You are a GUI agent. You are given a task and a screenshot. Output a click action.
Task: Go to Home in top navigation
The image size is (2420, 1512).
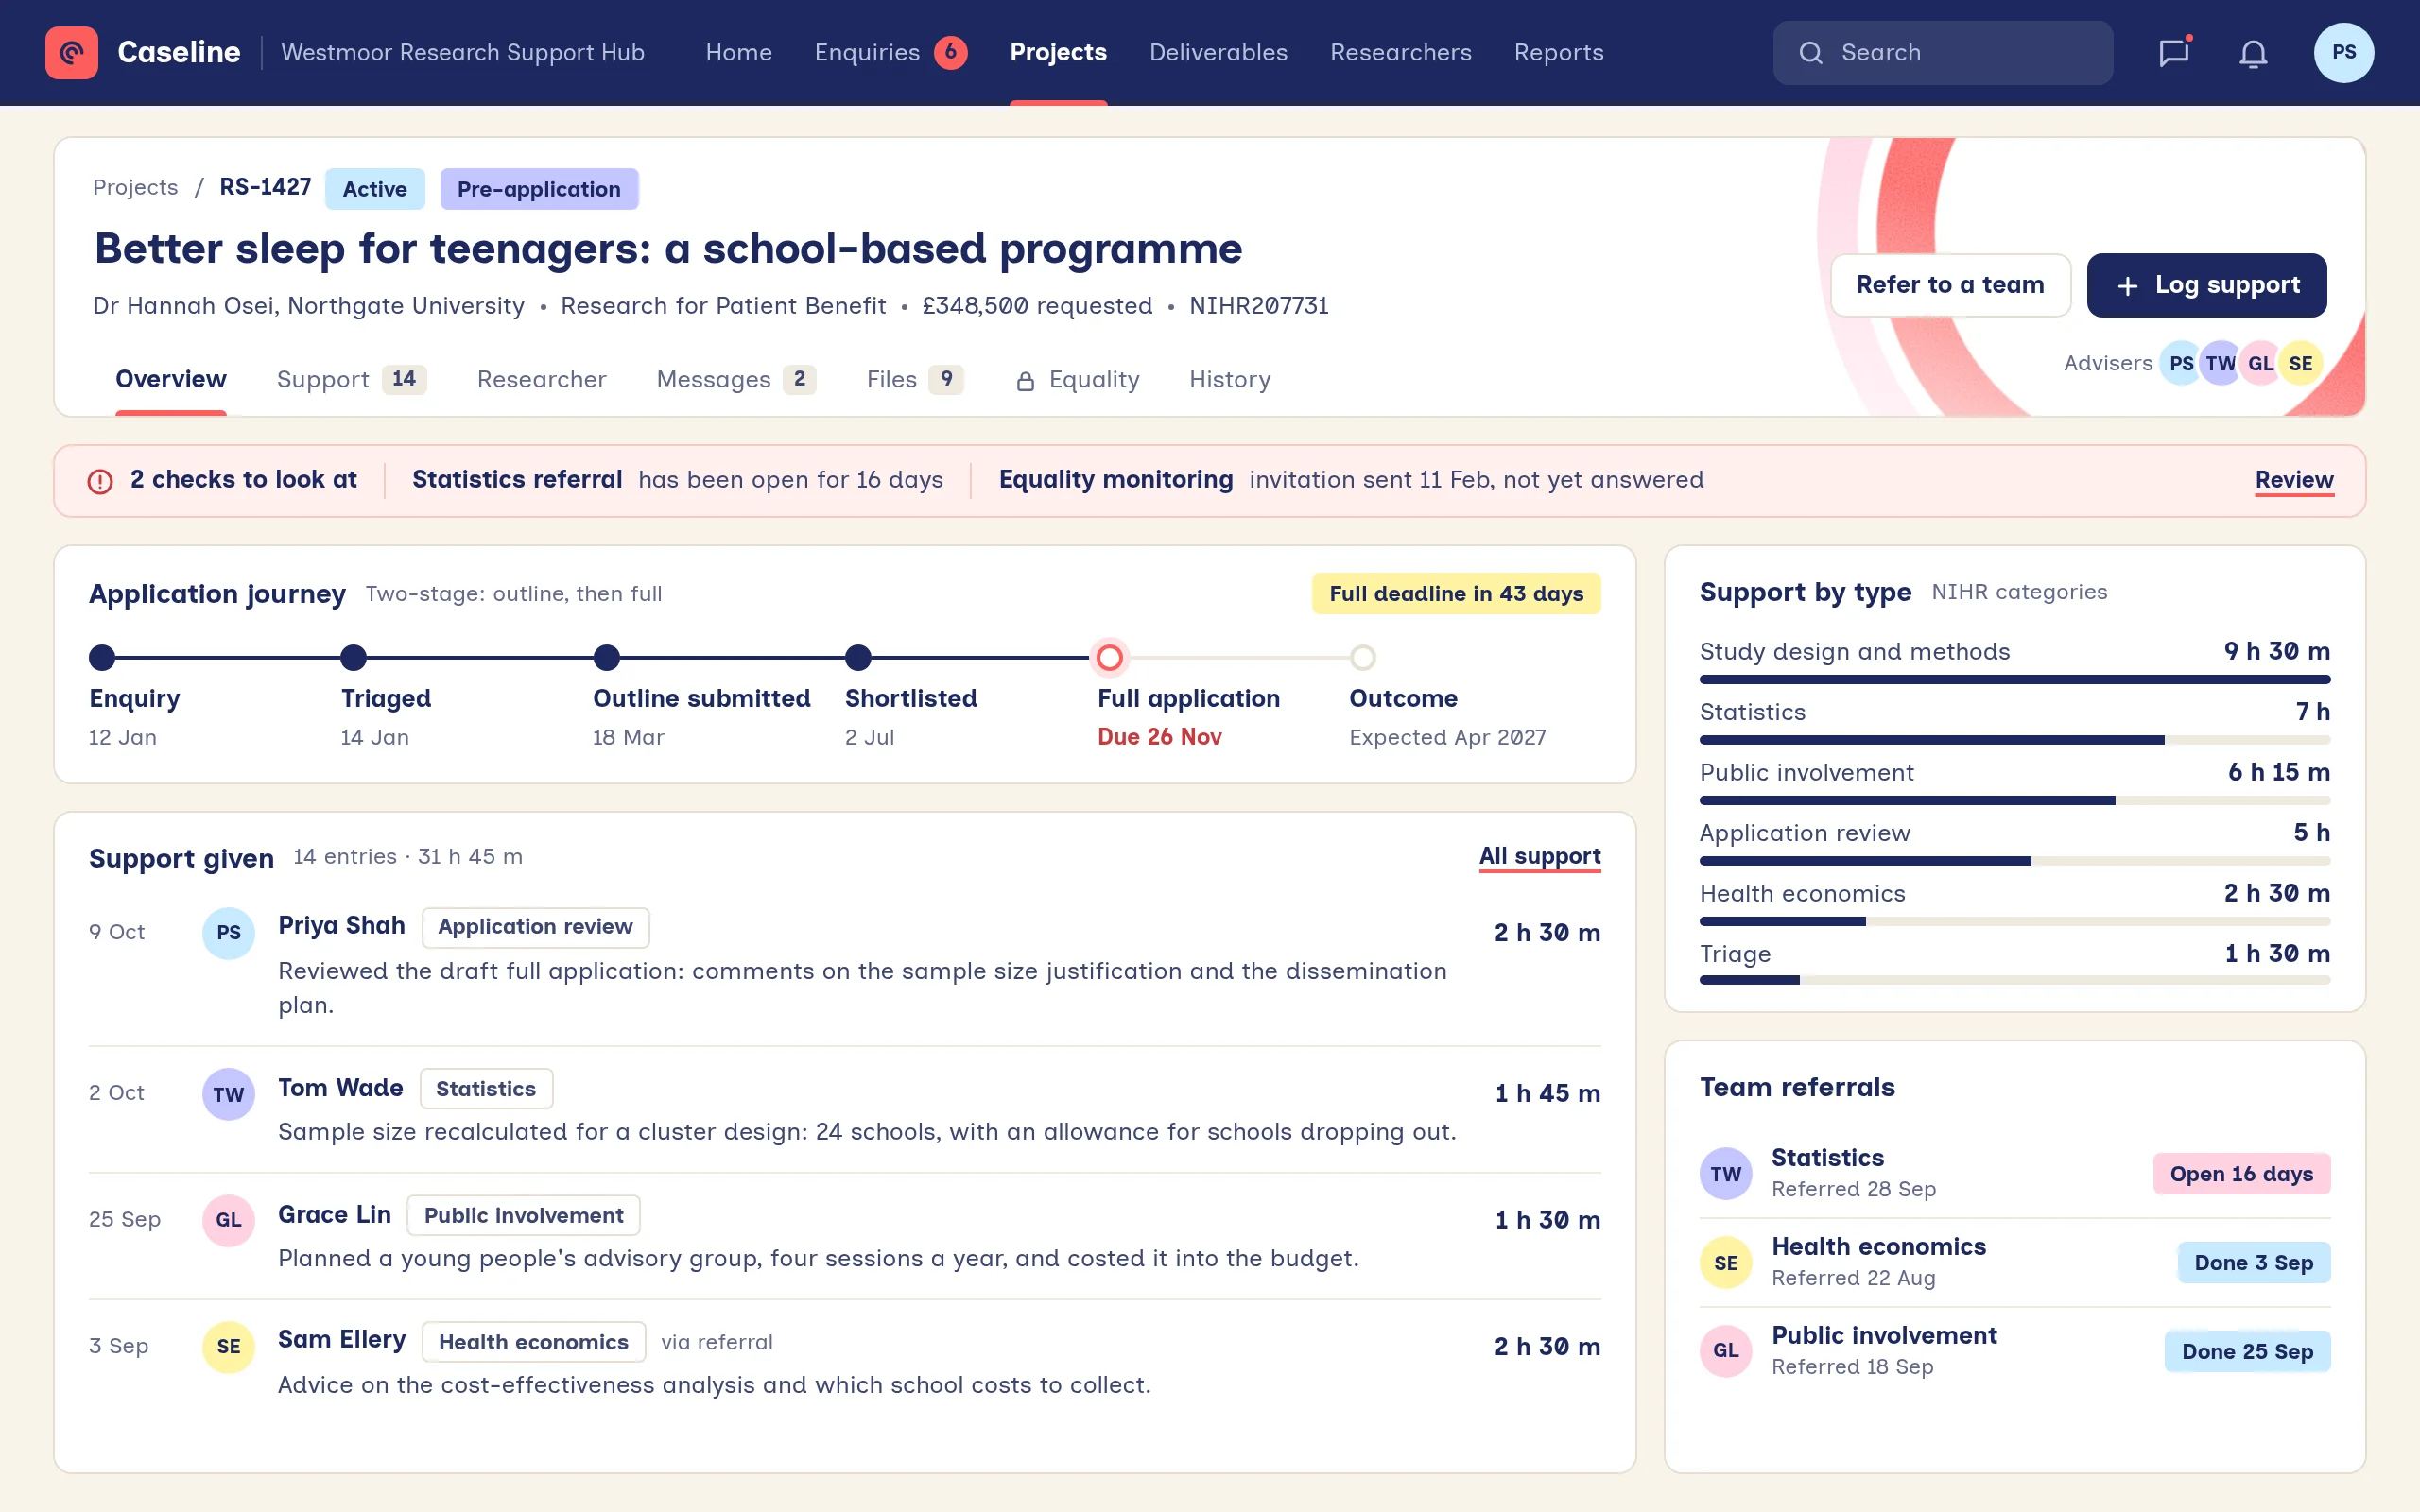point(738,52)
